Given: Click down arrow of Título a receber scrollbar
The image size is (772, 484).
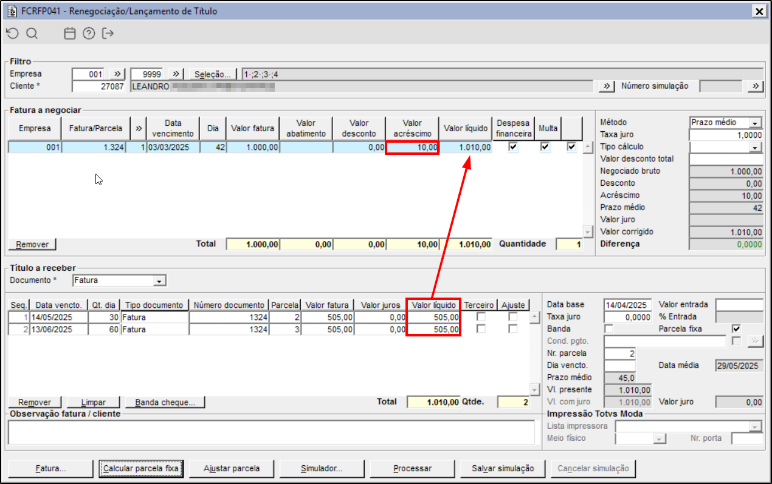Looking at the screenshot, I should [535, 390].
